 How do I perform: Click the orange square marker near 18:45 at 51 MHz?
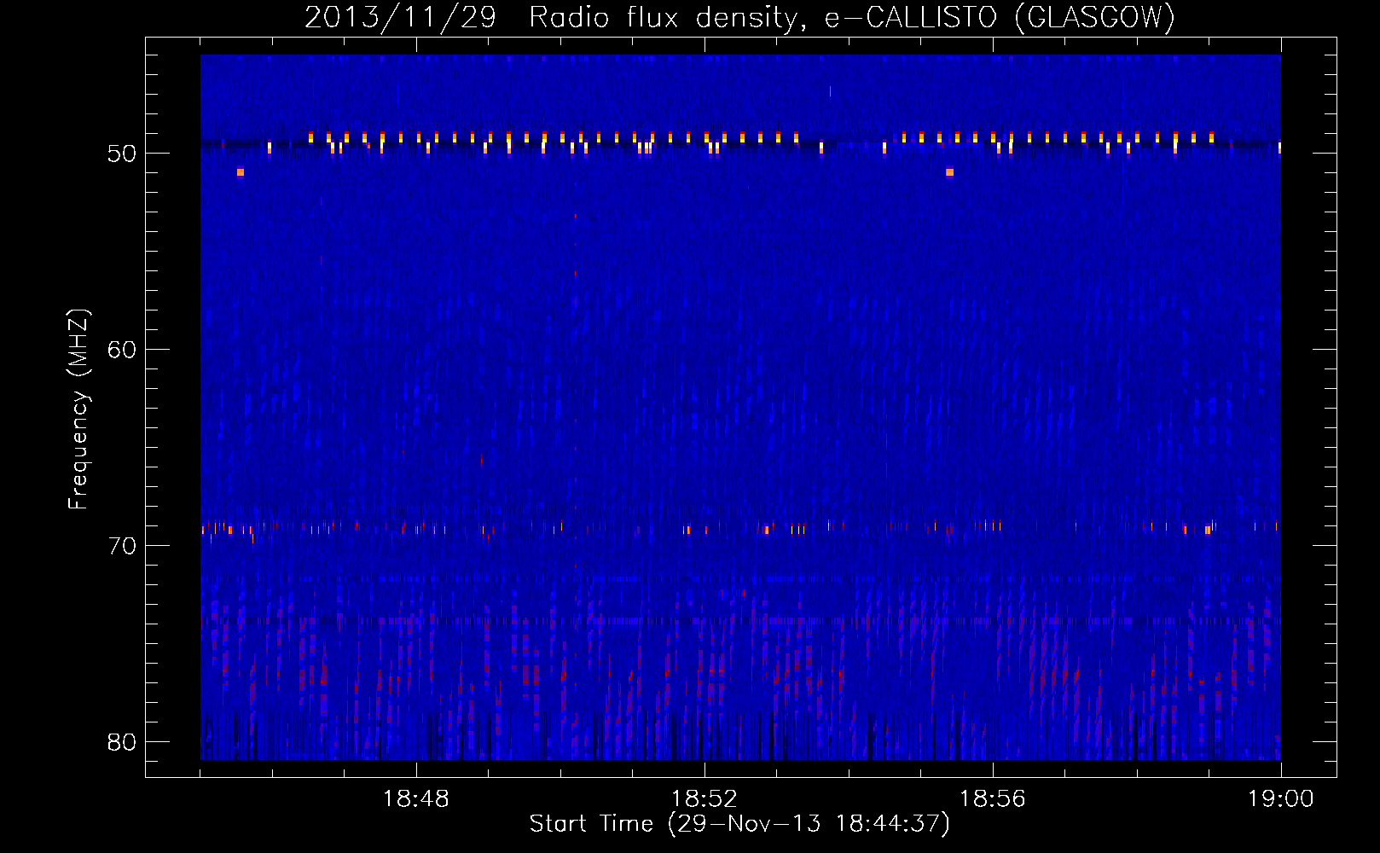click(241, 172)
